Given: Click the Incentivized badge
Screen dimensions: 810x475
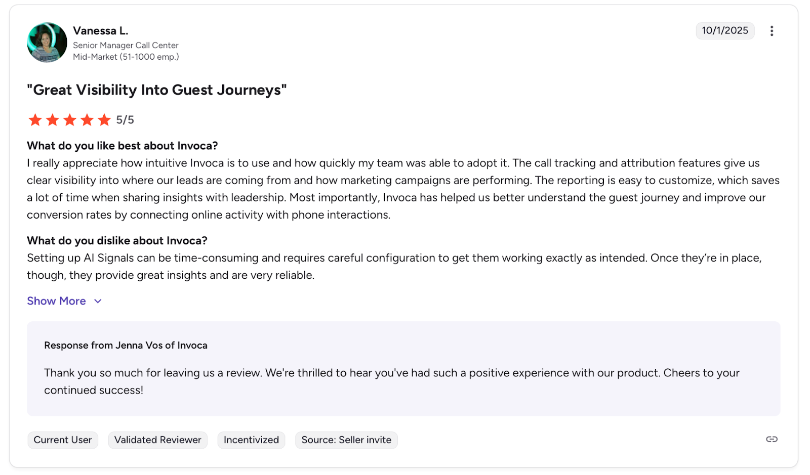Looking at the screenshot, I should [x=251, y=440].
